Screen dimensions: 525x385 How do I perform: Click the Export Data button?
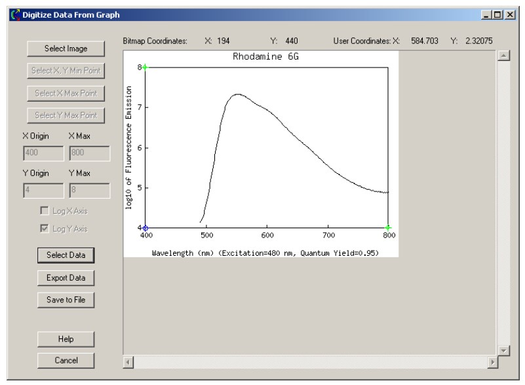coord(66,278)
